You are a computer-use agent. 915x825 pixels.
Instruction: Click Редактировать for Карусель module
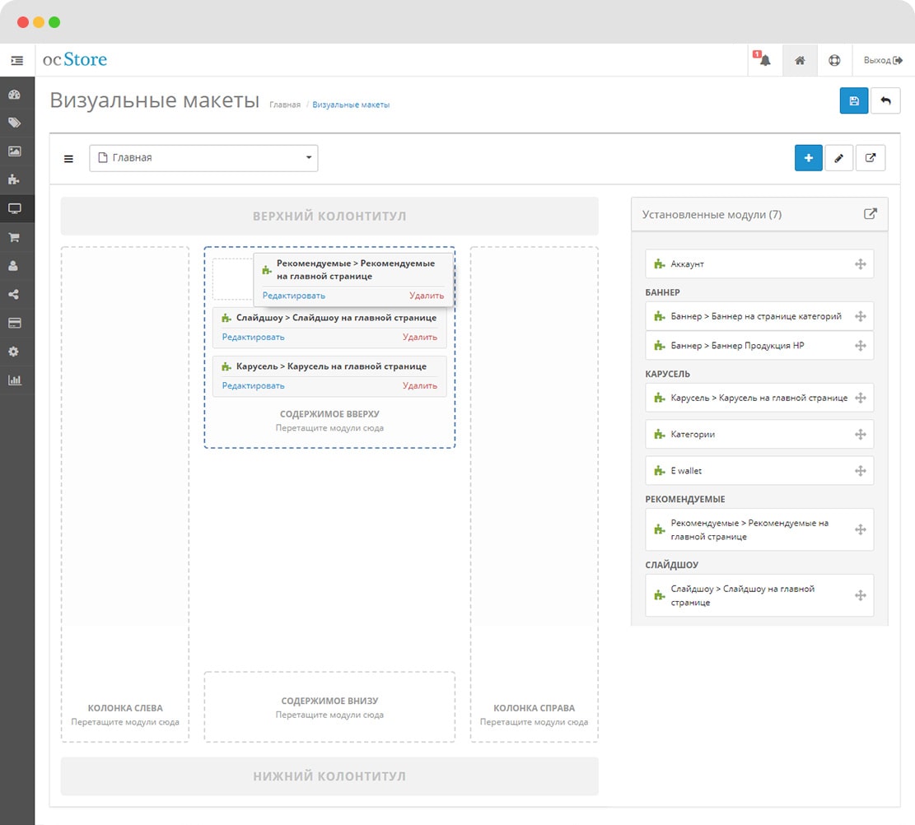(254, 385)
